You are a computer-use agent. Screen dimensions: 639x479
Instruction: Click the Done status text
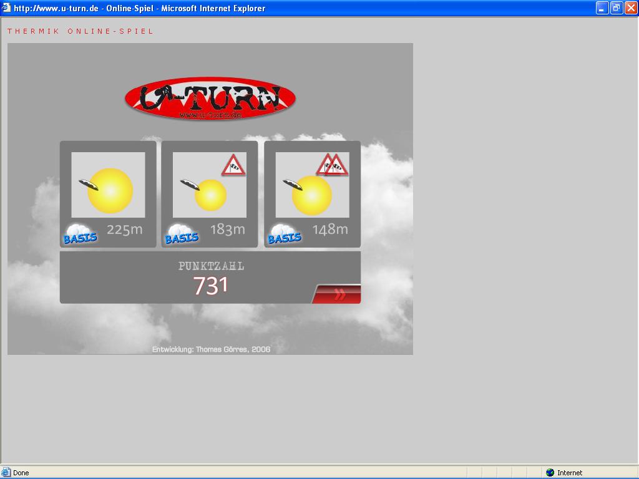click(x=21, y=473)
